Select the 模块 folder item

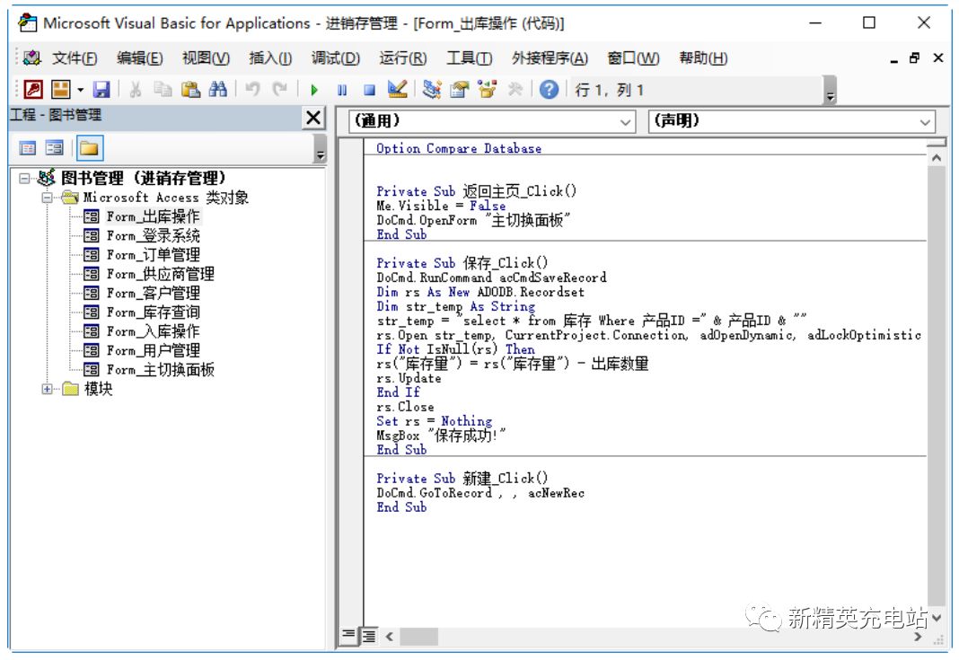(98, 389)
